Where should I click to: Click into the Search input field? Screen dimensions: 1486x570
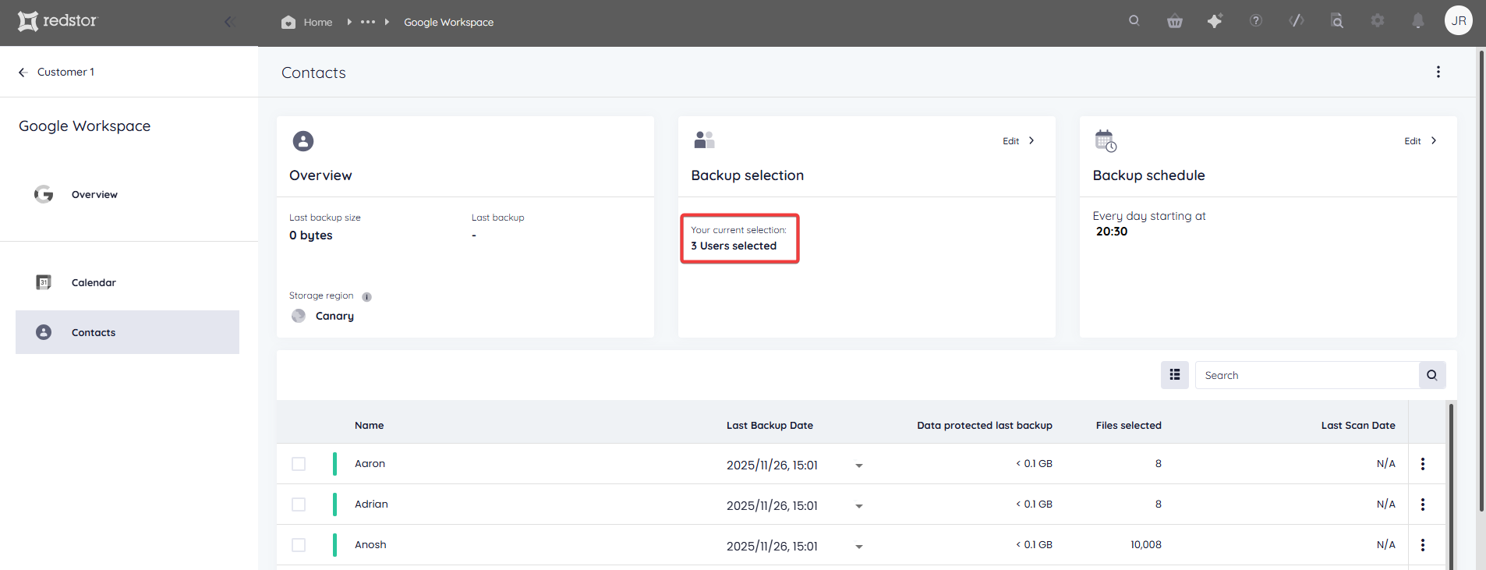pos(1307,375)
